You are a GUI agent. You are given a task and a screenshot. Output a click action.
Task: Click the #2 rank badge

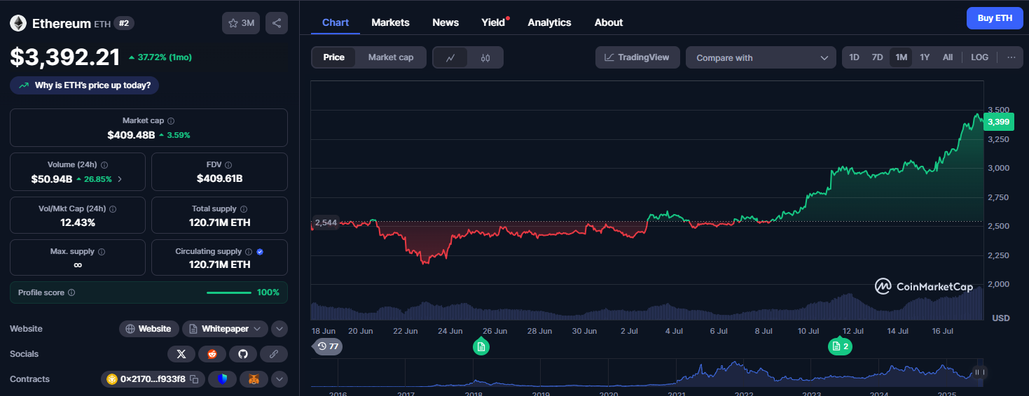tap(124, 23)
